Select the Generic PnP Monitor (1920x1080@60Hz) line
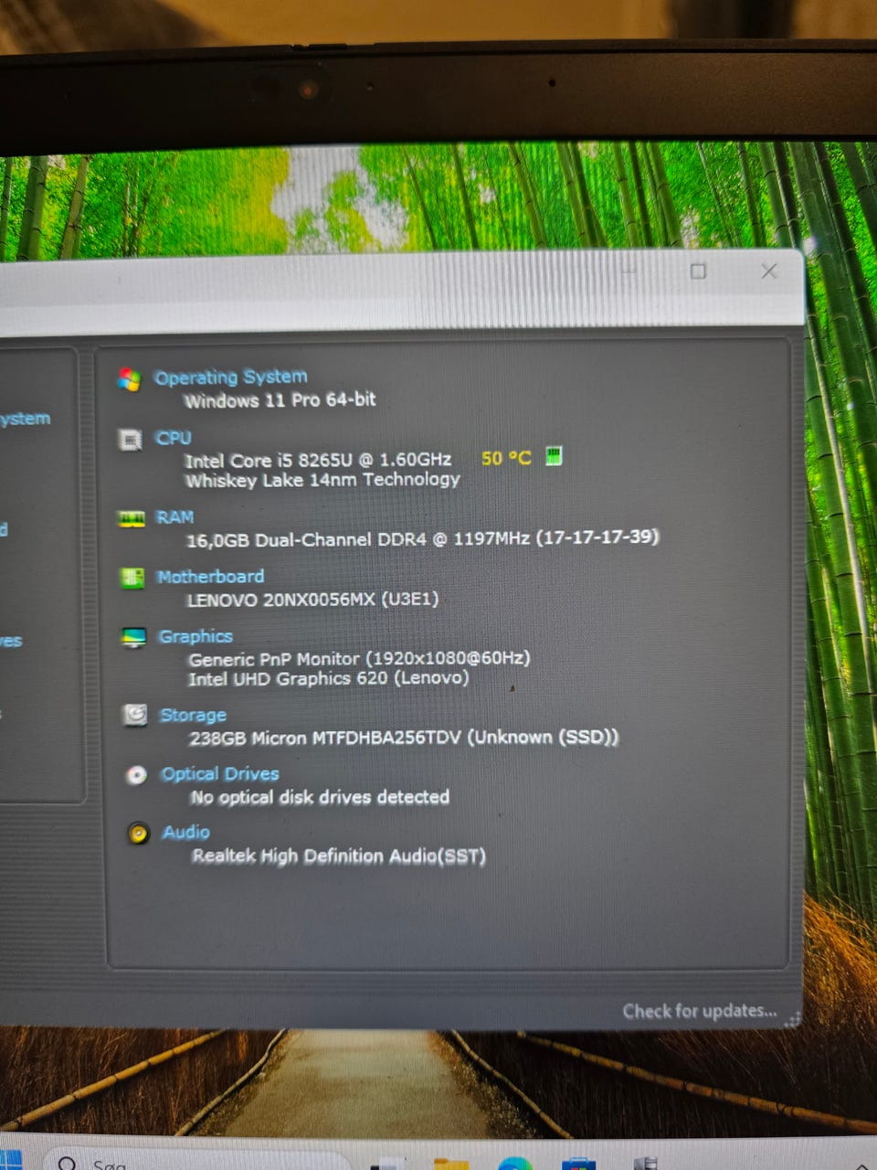 point(359,658)
